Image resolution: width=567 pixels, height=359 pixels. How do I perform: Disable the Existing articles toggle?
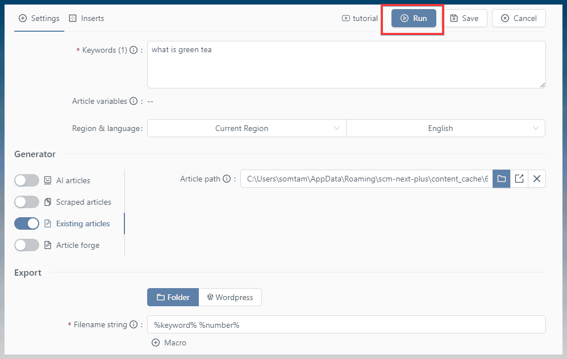point(27,223)
